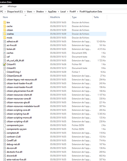The height and width of the screenshot is (161, 127).
Task: Navigate to Shadow in address breadcrumb
Action: coord(40,12)
